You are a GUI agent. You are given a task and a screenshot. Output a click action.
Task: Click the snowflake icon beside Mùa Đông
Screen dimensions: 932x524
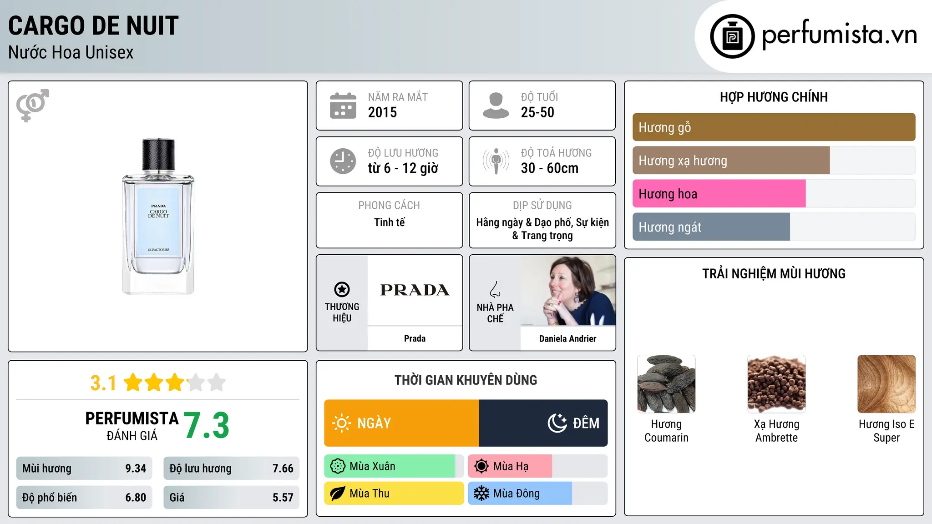click(481, 494)
